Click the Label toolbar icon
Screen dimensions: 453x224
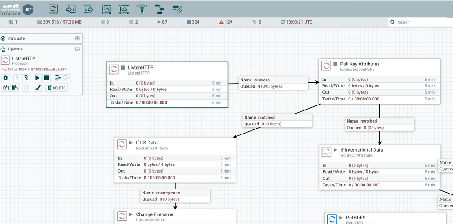pyautogui.click(x=177, y=9)
